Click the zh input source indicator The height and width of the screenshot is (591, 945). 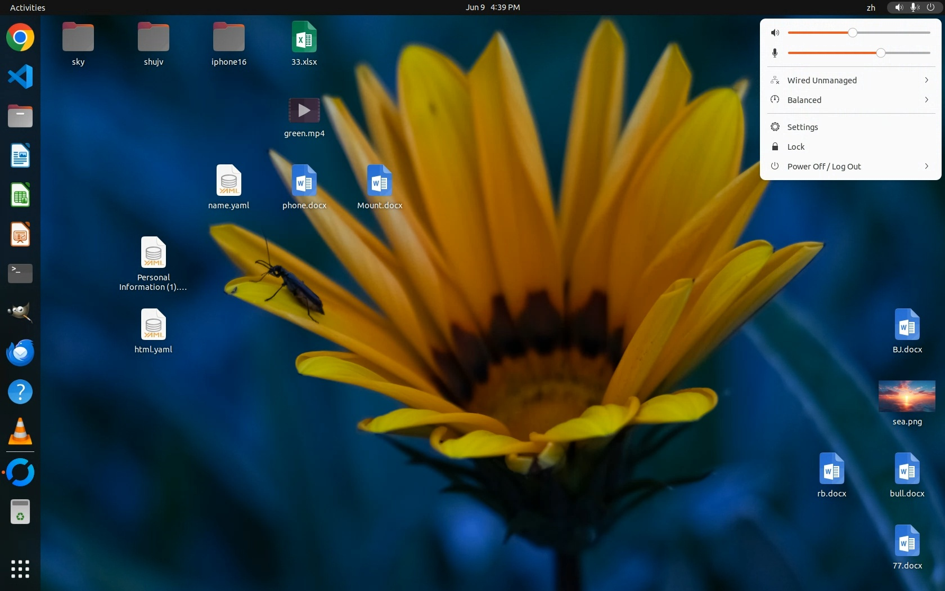pyautogui.click(x=871, y=7)
